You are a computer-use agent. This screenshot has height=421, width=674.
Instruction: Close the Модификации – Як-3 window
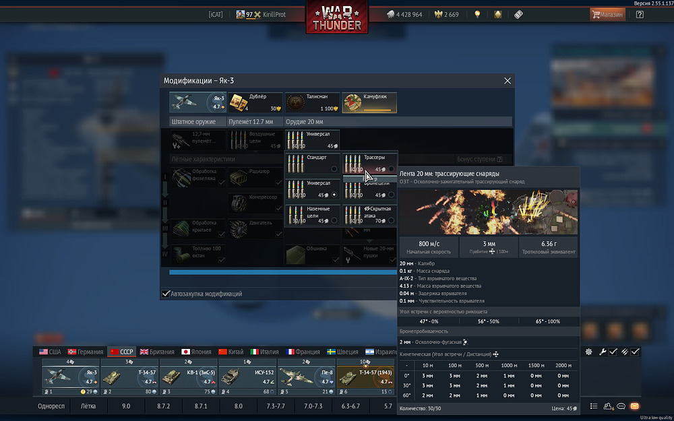508,81
